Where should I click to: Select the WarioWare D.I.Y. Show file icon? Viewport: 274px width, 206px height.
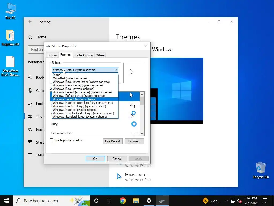pyautogui.click(x=10, y=66)
